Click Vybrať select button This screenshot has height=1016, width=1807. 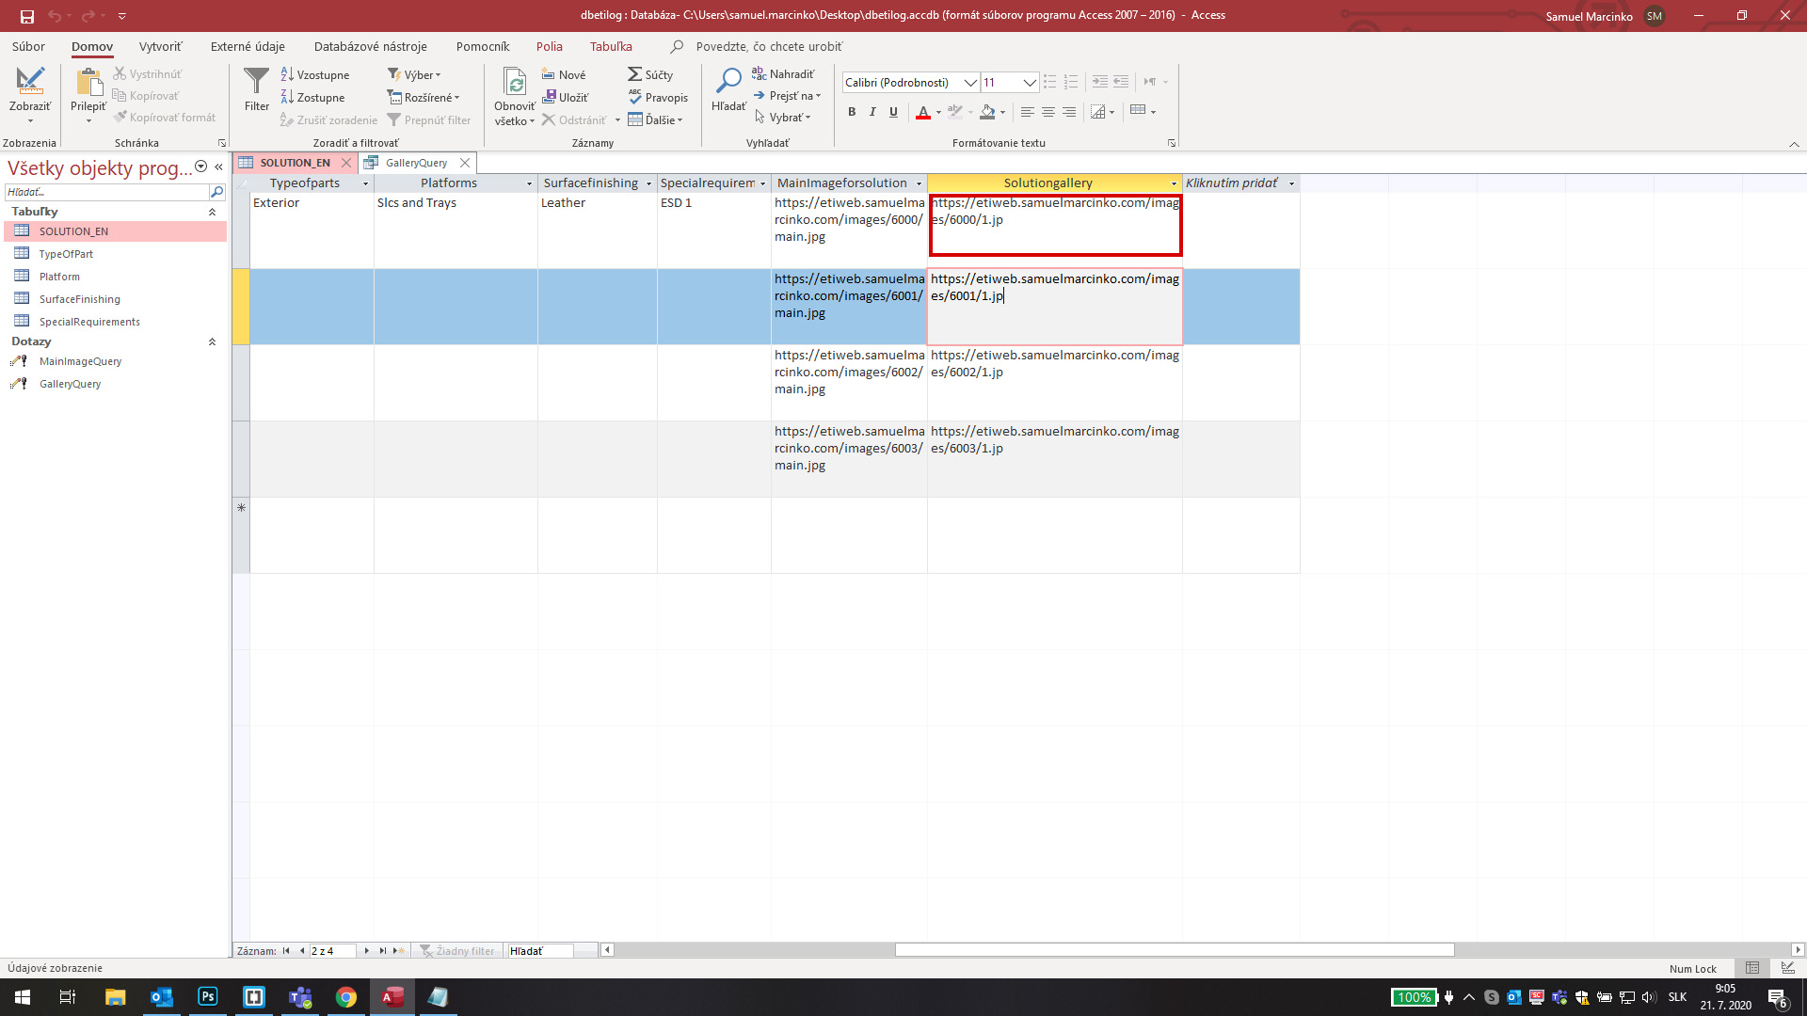[783, 117]
